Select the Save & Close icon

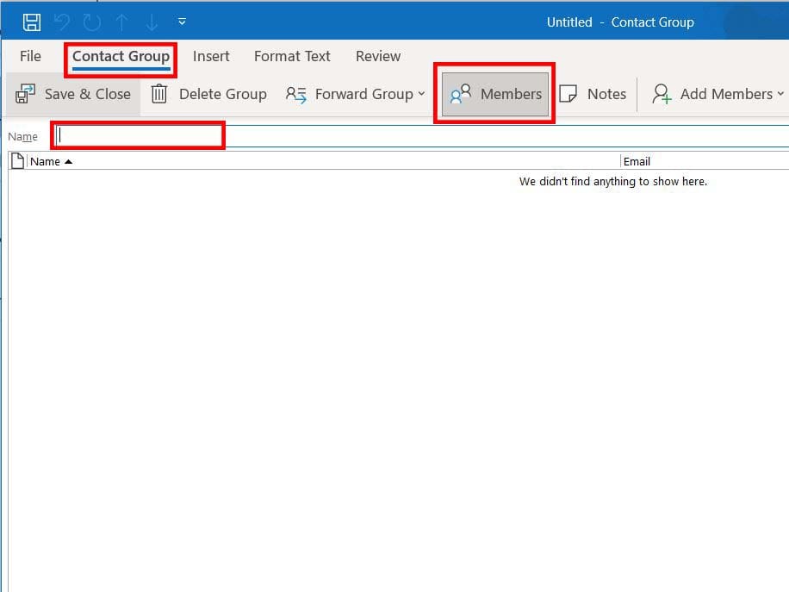[x=24, y=94]
